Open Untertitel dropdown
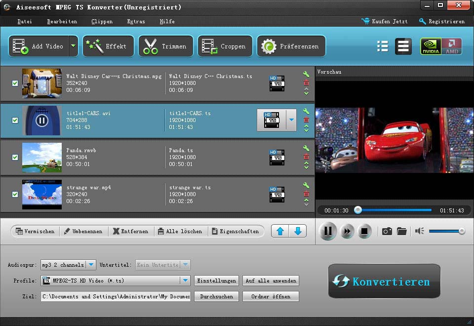Viewport: 474px width, 326px height. [163, 265]
